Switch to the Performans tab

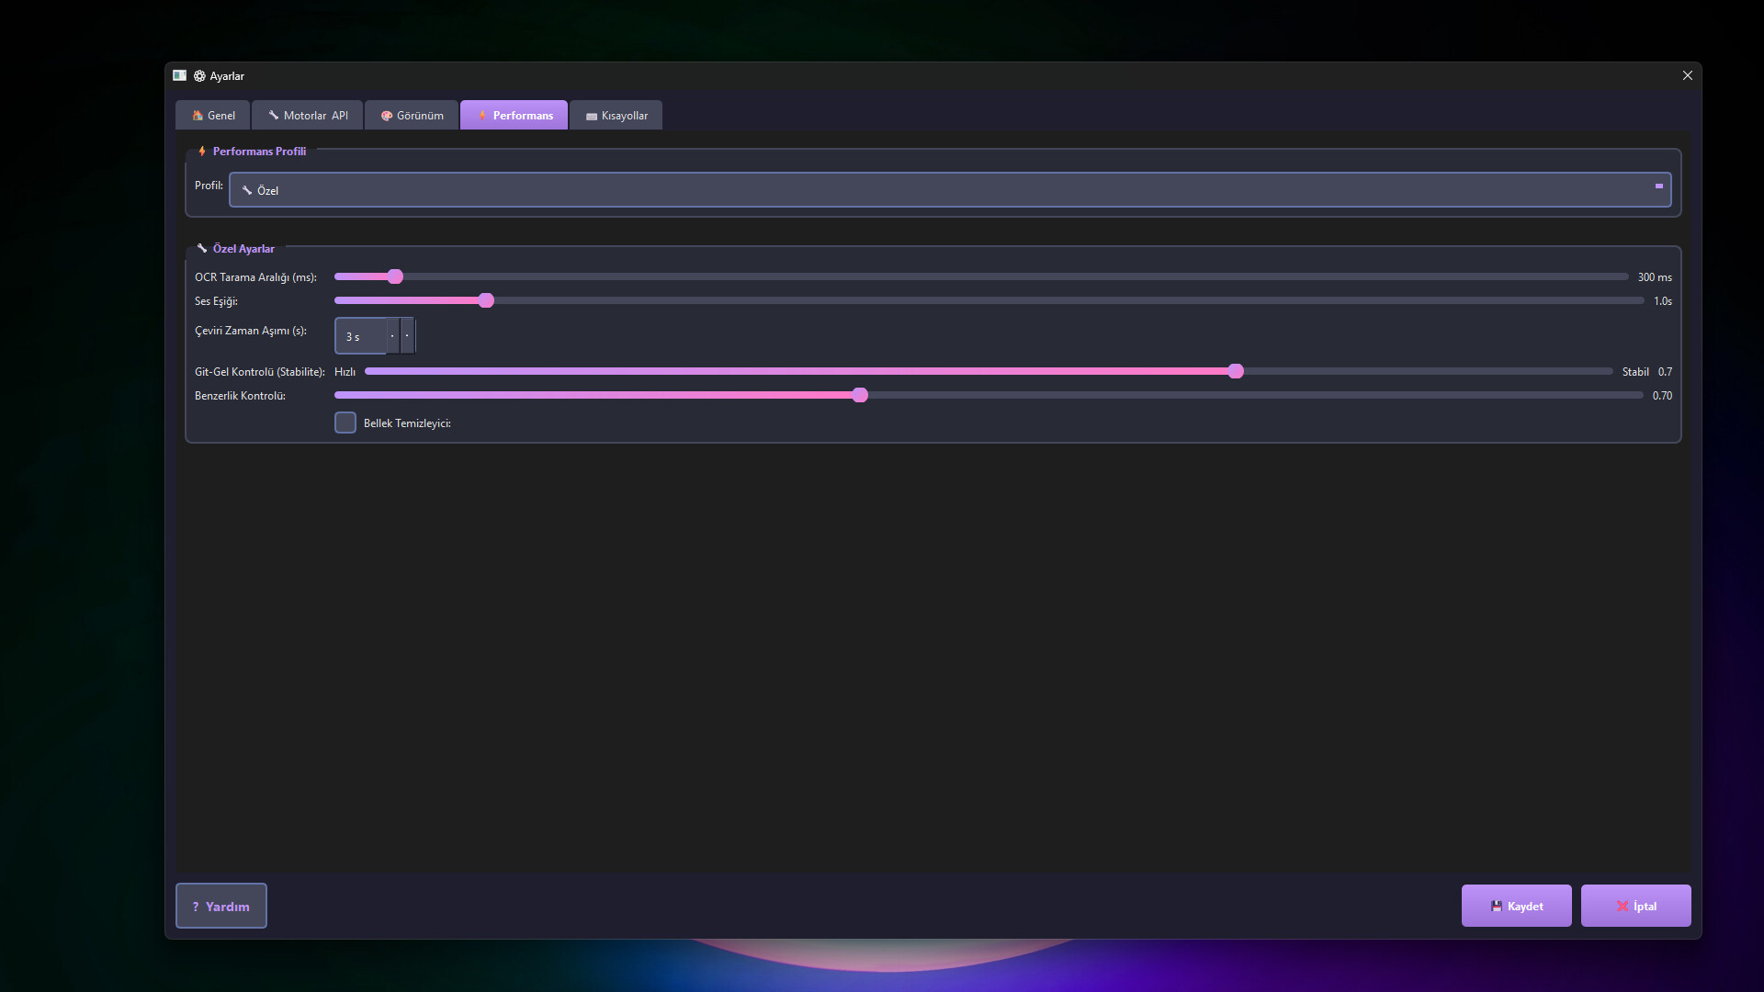(x=514, y=116)
